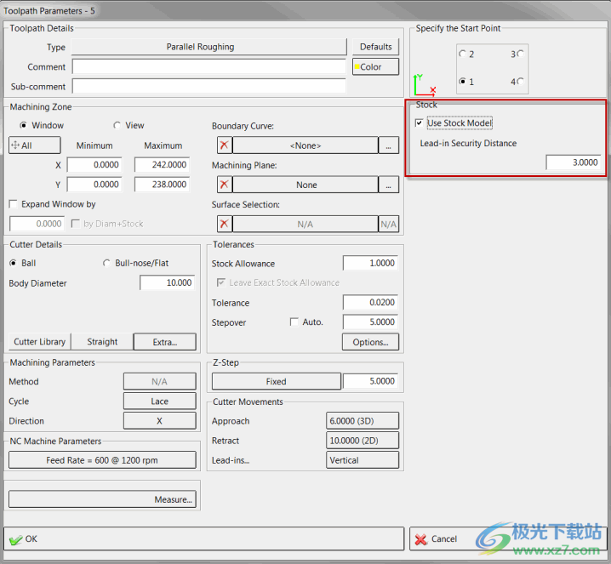The image size is (611, 564).
Task: Click the Measure button
Action: tap(102, 499)
